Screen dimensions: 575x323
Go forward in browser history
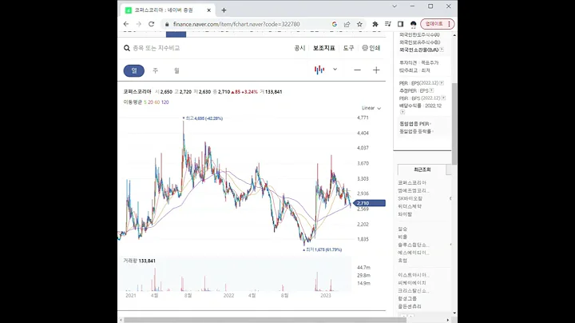pyautogui.click(x=139, y=24)
